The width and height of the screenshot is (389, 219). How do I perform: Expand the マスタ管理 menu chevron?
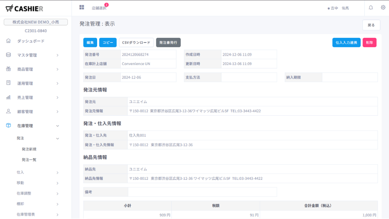tap(58, 55)
